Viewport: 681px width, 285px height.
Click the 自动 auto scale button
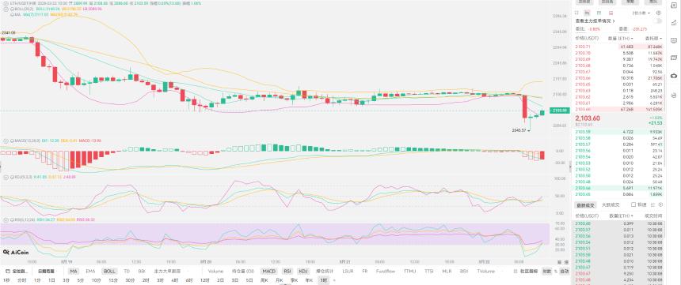(x=564, y=271)
